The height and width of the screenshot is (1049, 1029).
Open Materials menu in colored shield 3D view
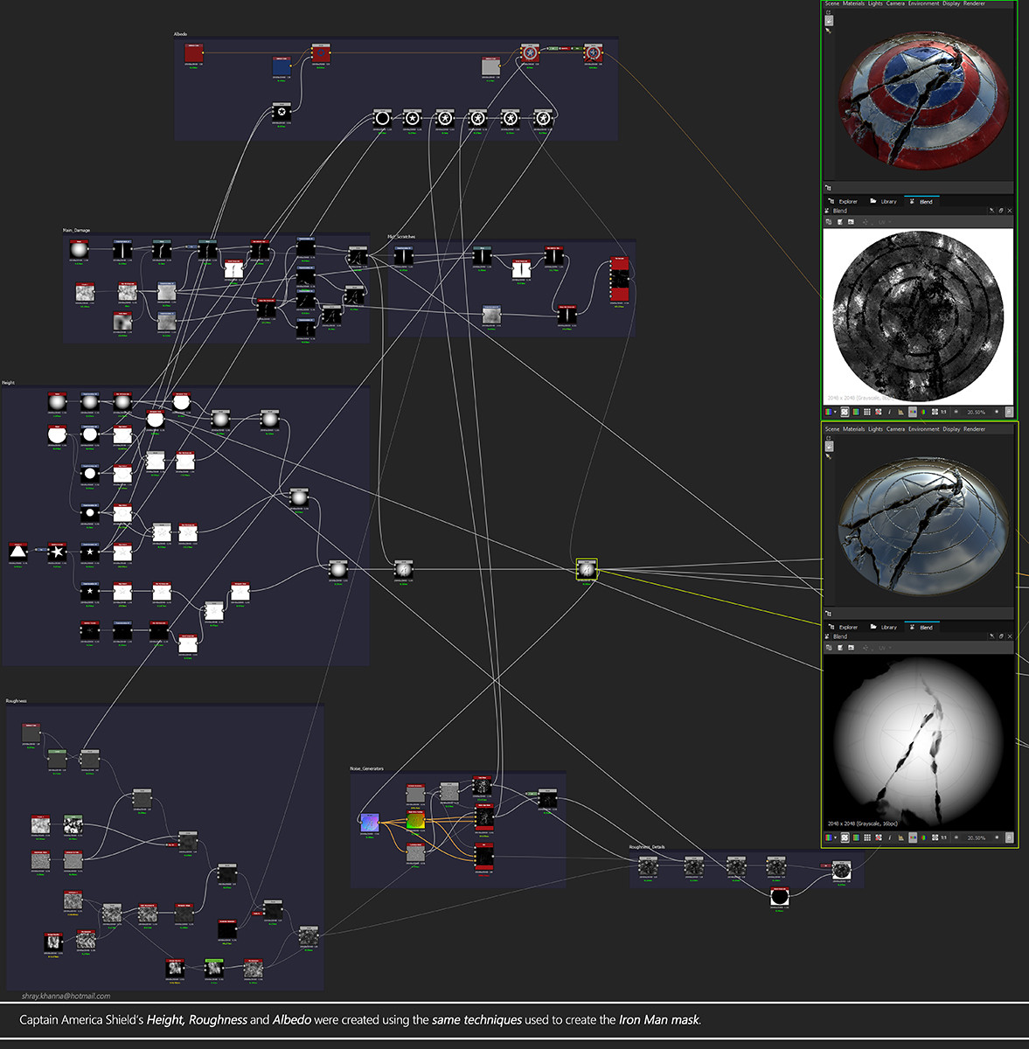(854, 3)
